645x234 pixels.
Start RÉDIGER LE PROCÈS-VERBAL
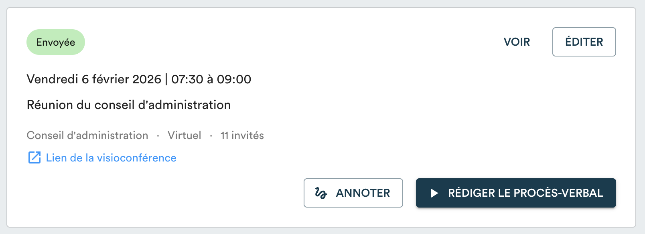(x=515, y=193)
